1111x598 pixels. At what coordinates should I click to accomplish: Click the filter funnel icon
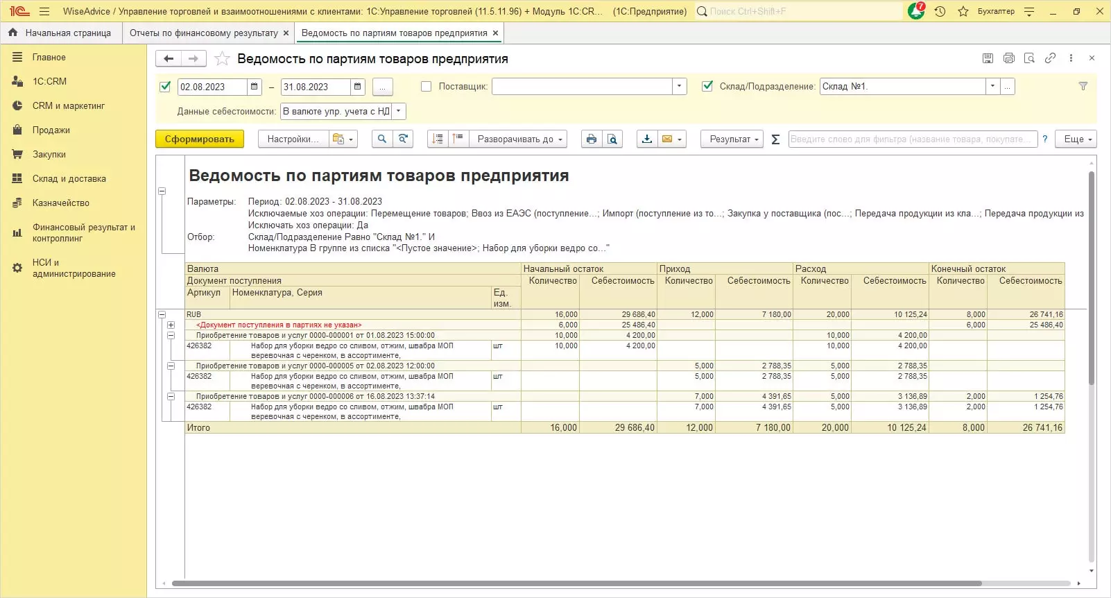pos(1083,87)
